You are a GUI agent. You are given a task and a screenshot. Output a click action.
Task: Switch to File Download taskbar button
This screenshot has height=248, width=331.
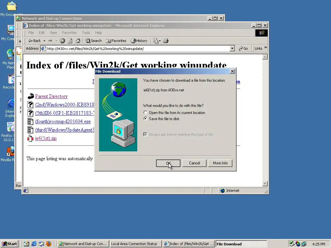[241, 244]
